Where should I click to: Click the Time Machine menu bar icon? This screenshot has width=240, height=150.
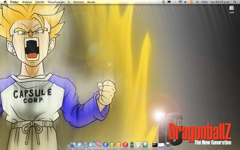[x=163, y=2]
